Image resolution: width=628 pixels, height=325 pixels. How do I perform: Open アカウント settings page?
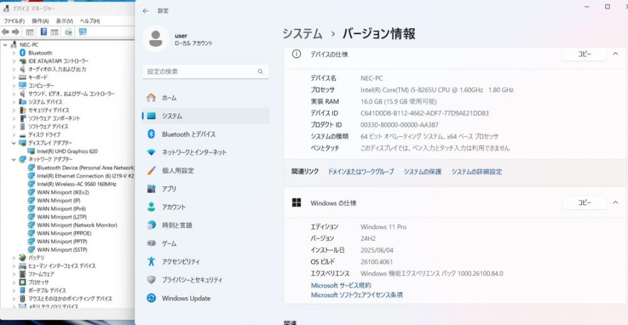205,207
